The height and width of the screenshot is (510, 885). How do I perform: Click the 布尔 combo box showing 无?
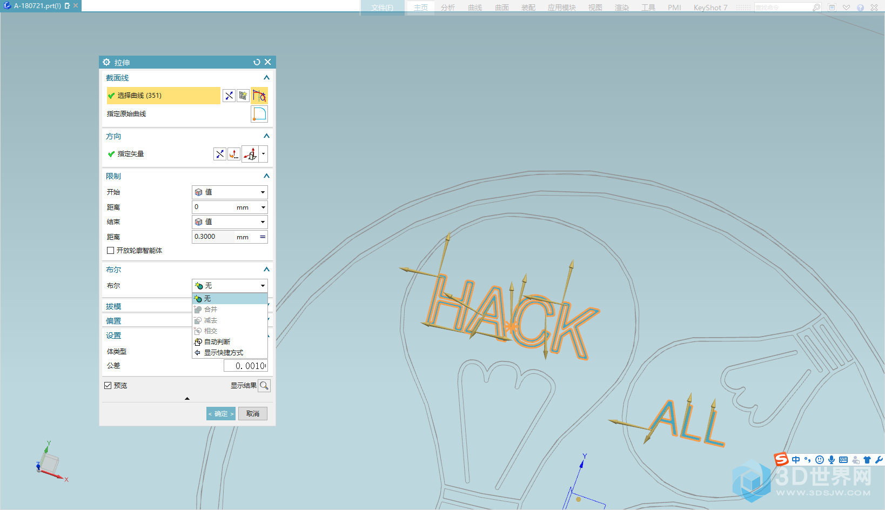point(230,286)
